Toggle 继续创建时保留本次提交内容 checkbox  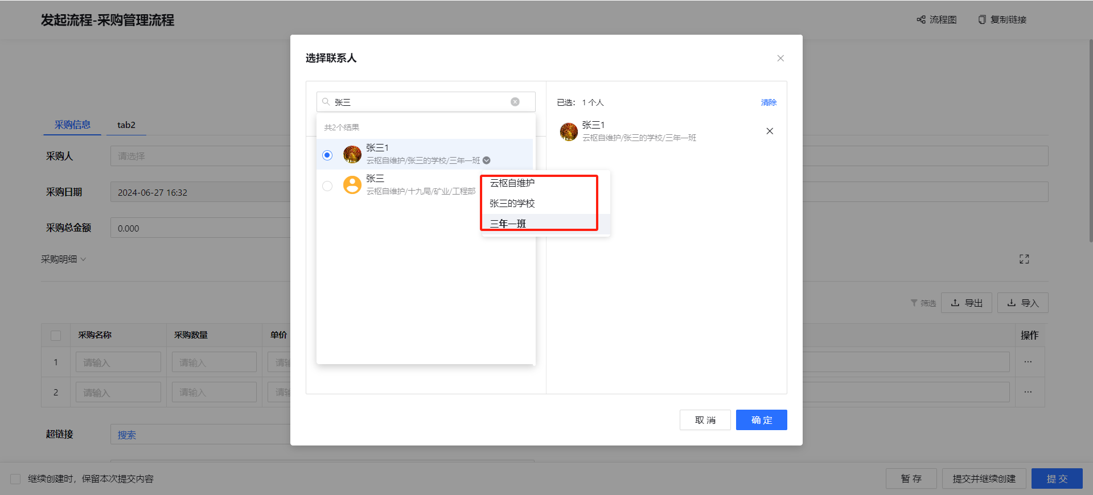coord(15,478)
